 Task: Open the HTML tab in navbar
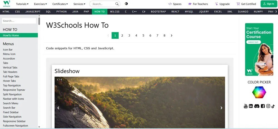(x=6, y=12)
